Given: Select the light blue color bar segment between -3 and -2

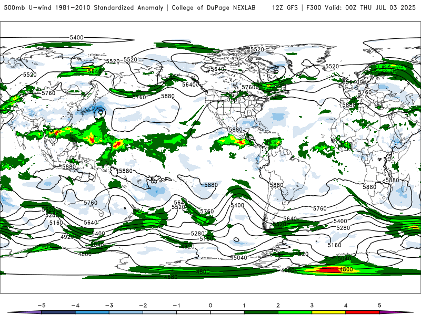Looking at the screenshot, I should 126,312.
